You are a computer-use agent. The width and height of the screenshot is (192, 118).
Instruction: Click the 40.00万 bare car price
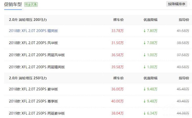coord(118,101)
